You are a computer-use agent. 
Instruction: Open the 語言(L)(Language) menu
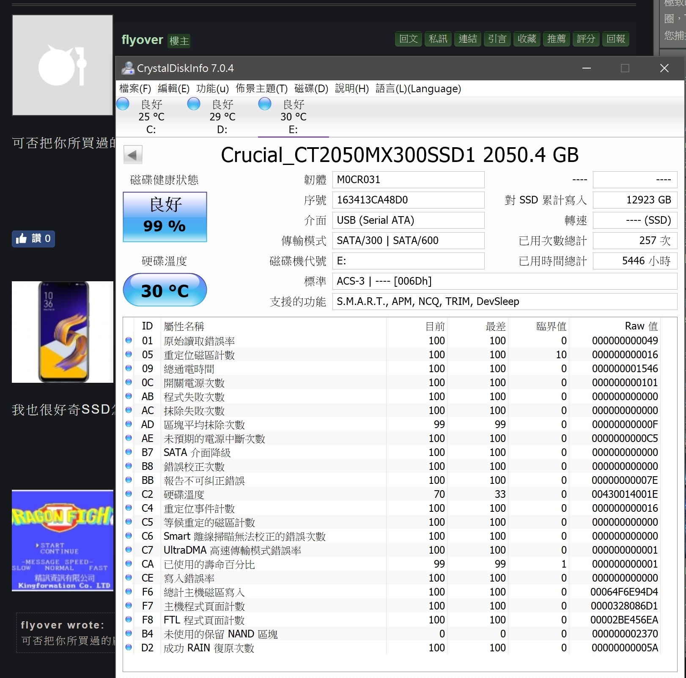[x=418, y=88]
